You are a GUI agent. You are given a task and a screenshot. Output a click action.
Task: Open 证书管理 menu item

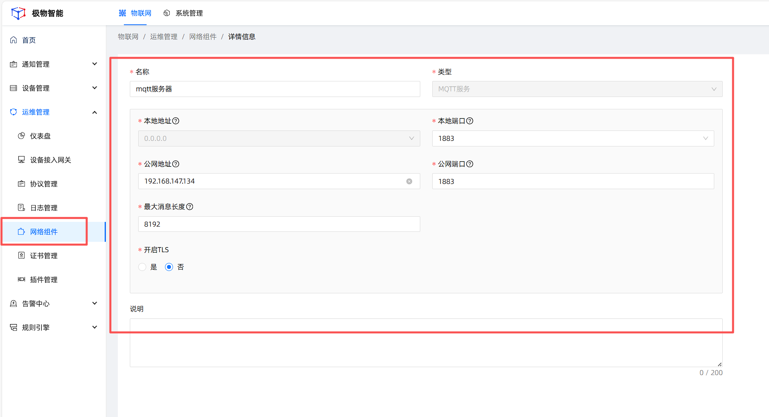click(x=54, y=256)
